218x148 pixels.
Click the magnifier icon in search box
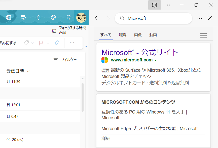122,18
